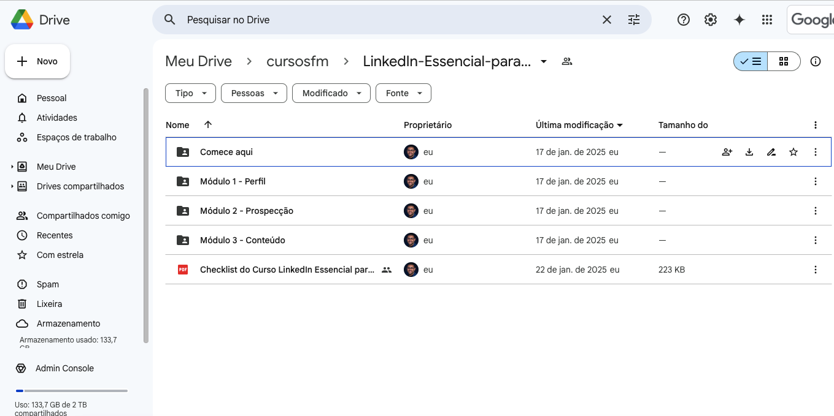
Task: Open more actions for Módulo 2 - Prospecção
Action: click(x=816, y=211)
